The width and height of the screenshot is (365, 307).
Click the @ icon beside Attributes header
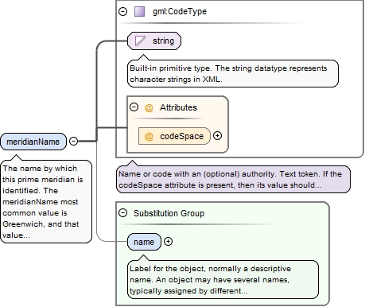(149, 108)
